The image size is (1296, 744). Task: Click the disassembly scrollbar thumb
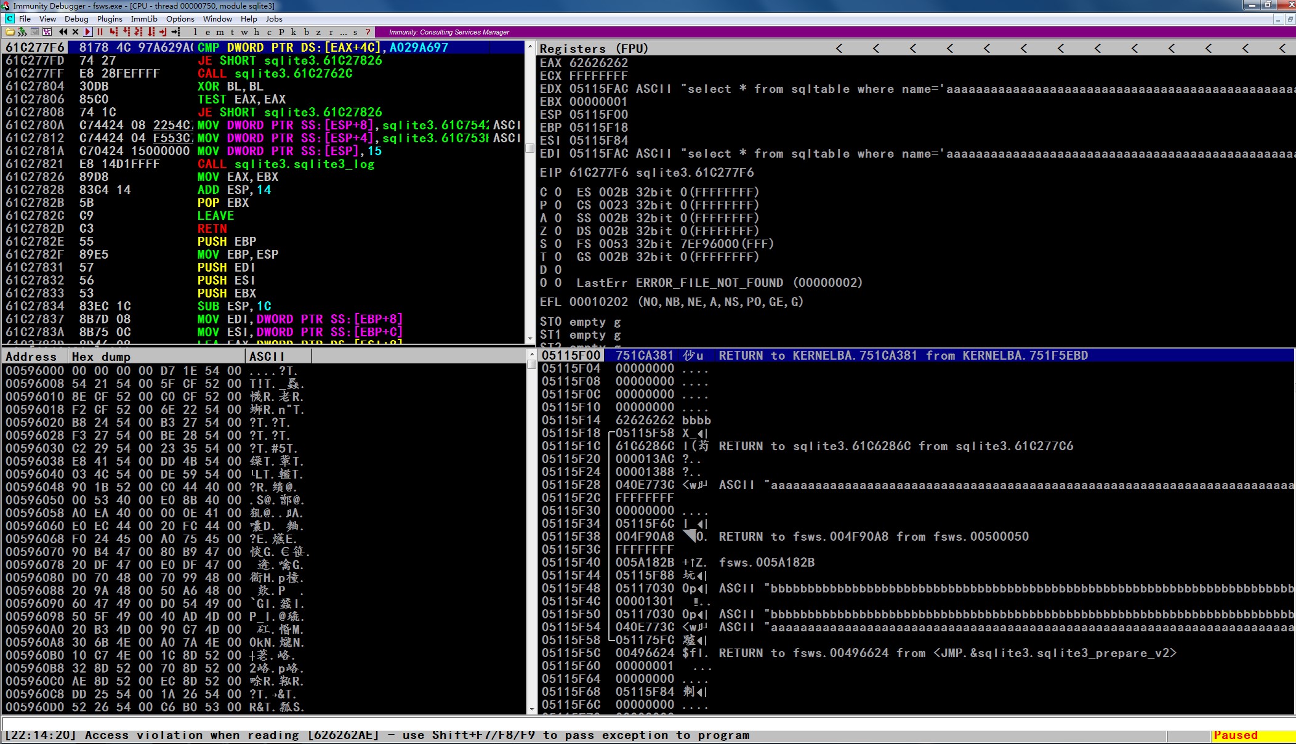pos(529,148)
